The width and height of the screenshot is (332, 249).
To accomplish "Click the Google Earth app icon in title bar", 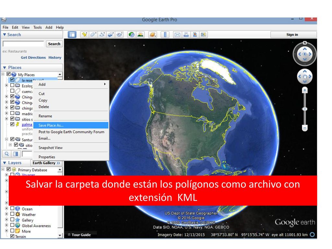I will (4, 20).
